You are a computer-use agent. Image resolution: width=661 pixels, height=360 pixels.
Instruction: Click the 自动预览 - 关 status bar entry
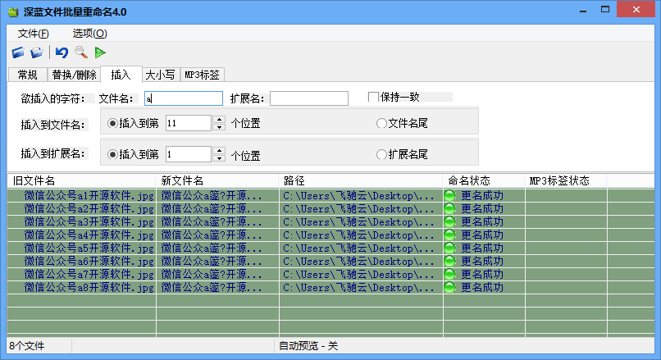point(308,346)
